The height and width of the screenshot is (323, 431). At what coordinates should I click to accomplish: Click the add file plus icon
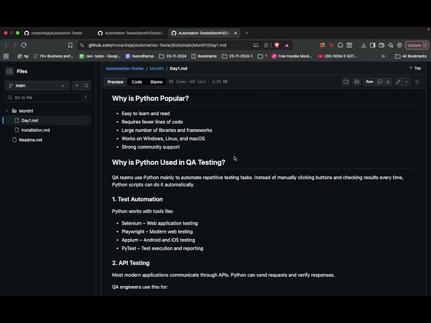(77, 85)
